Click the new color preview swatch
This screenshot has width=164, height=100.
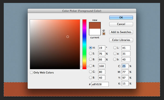click(x=95, y=25)
